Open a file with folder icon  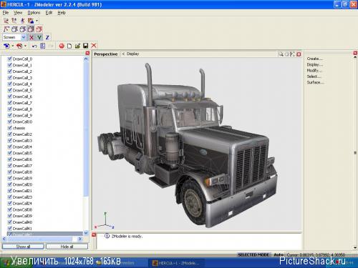coord(77,46)
